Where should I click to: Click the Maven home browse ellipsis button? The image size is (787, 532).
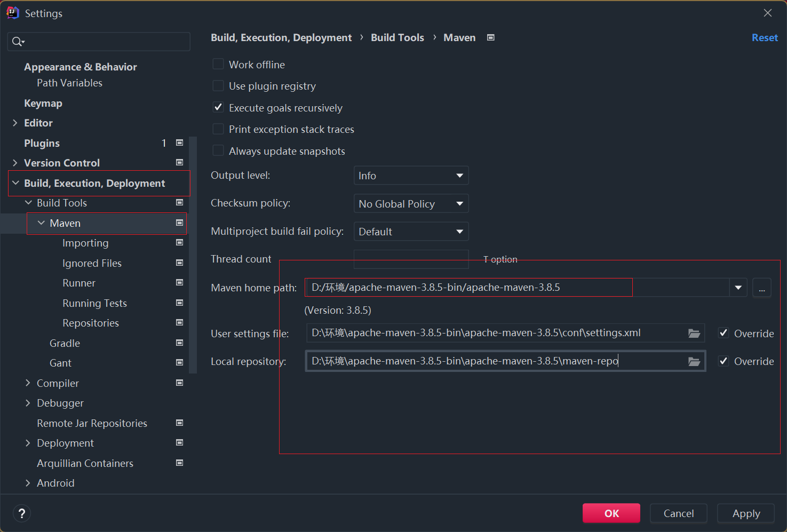click(x=762, y=288)
